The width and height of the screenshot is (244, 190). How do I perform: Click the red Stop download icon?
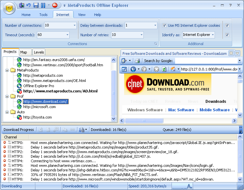tap(55, 5)
